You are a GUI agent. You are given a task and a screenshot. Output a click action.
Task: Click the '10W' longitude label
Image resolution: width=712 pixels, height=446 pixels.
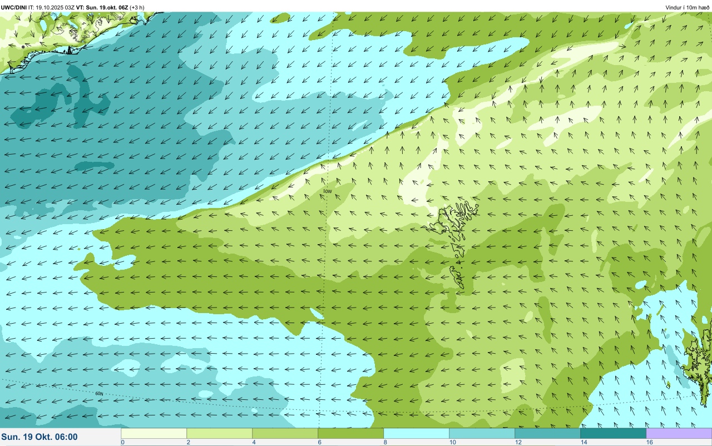[x=327, y=191]
